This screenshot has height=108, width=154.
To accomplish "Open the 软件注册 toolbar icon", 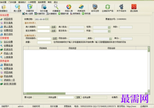I will (95, 8).
